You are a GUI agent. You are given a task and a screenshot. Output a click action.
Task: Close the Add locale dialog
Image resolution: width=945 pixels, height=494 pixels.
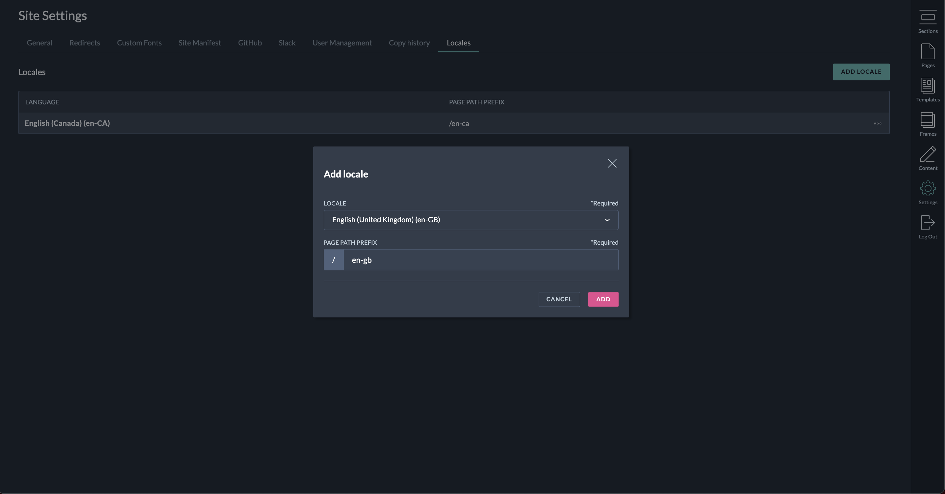click(x=612, y=163)
